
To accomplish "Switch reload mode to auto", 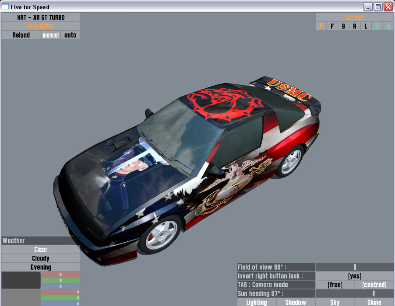I will coord(70,35).
